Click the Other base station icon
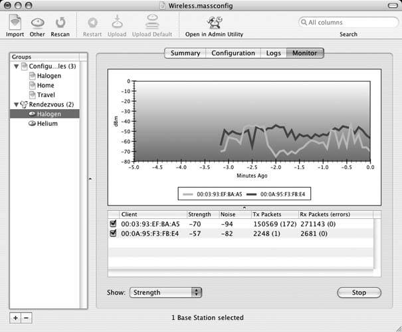The image size is (402, 332). click(x=37, y=23)
